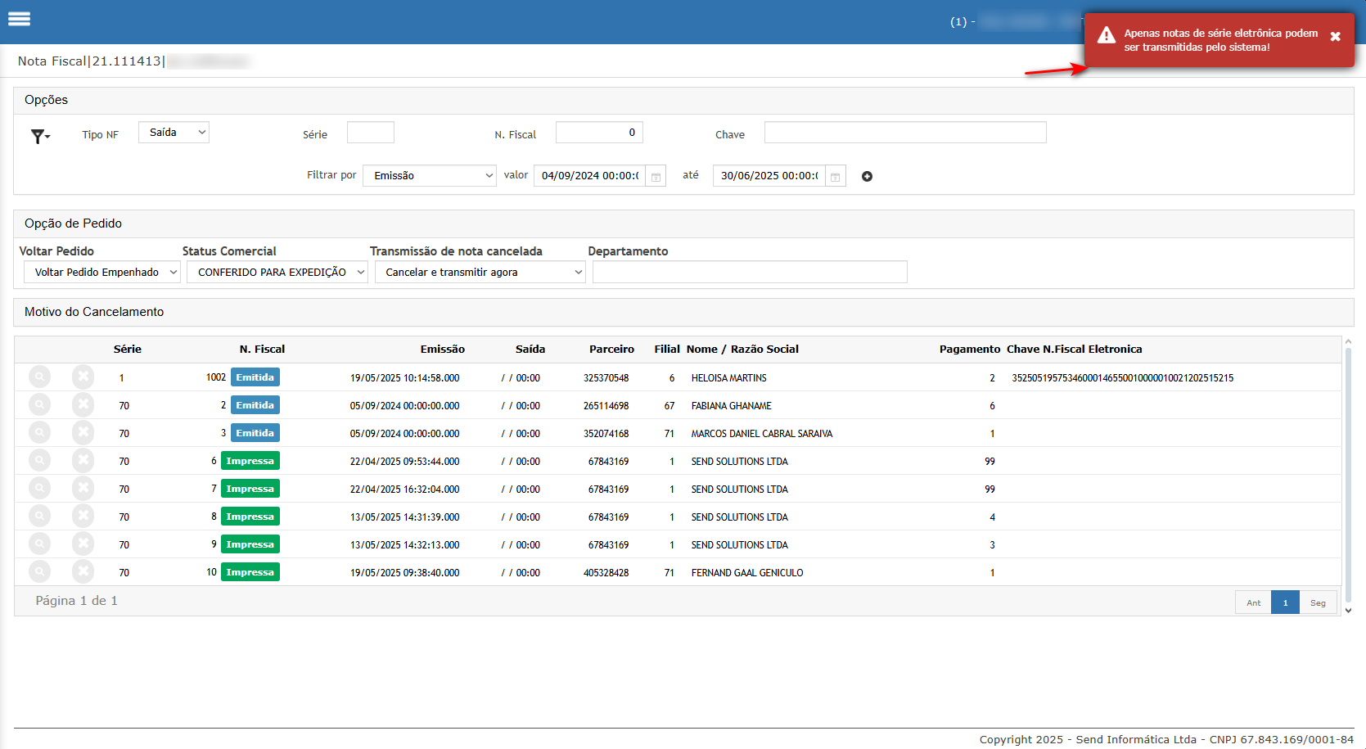View details of nota fiscal 1002
The height and width of the screenshot is (749, 1366).
click(39, 377)
